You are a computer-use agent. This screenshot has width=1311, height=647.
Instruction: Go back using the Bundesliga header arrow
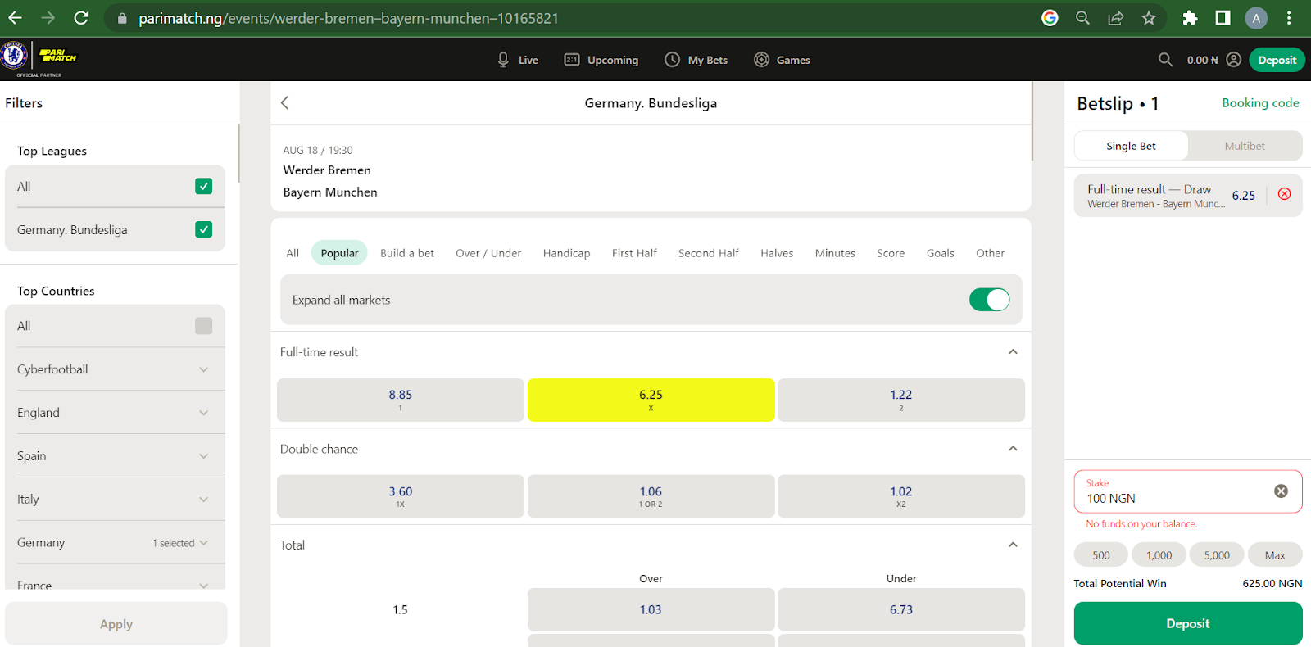285,102
